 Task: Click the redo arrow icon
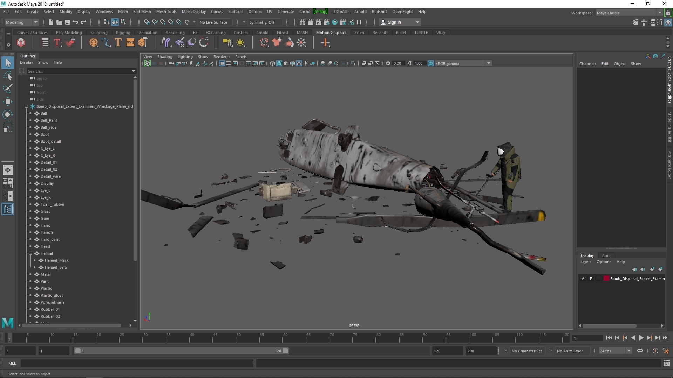point(83,22)
